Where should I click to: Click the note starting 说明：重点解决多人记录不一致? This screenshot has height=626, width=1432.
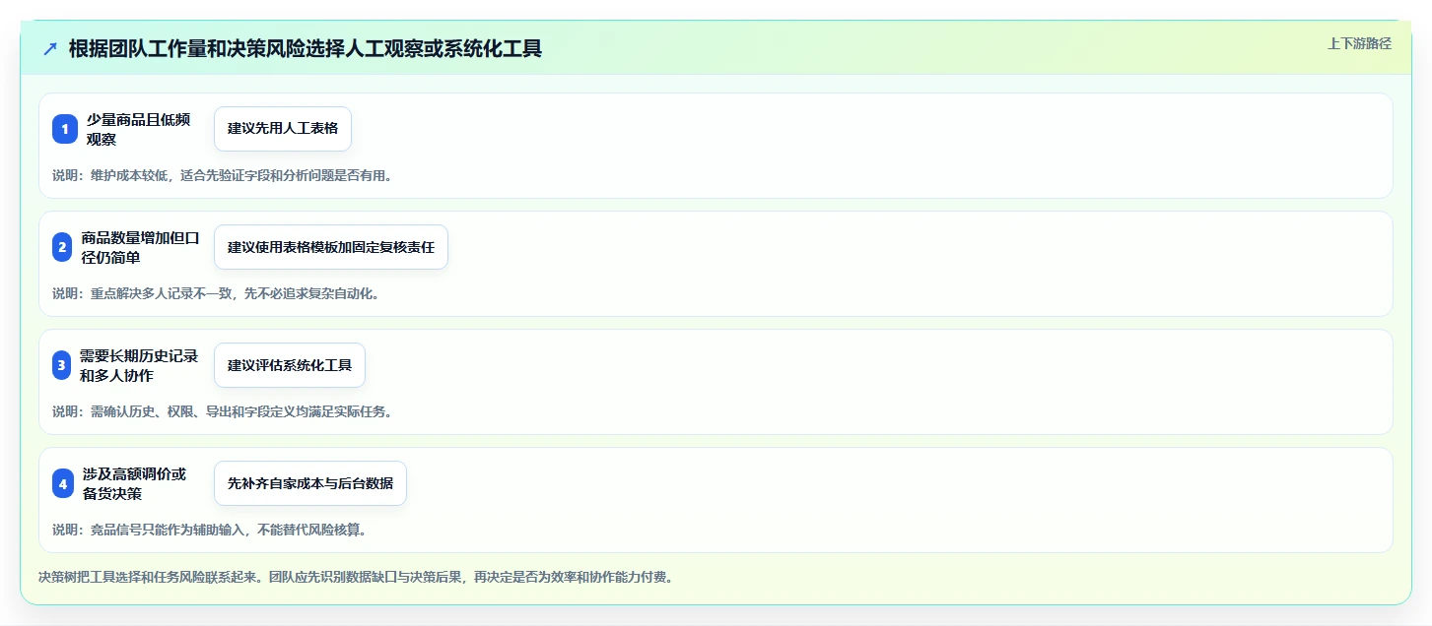click(x=216, y=293)
